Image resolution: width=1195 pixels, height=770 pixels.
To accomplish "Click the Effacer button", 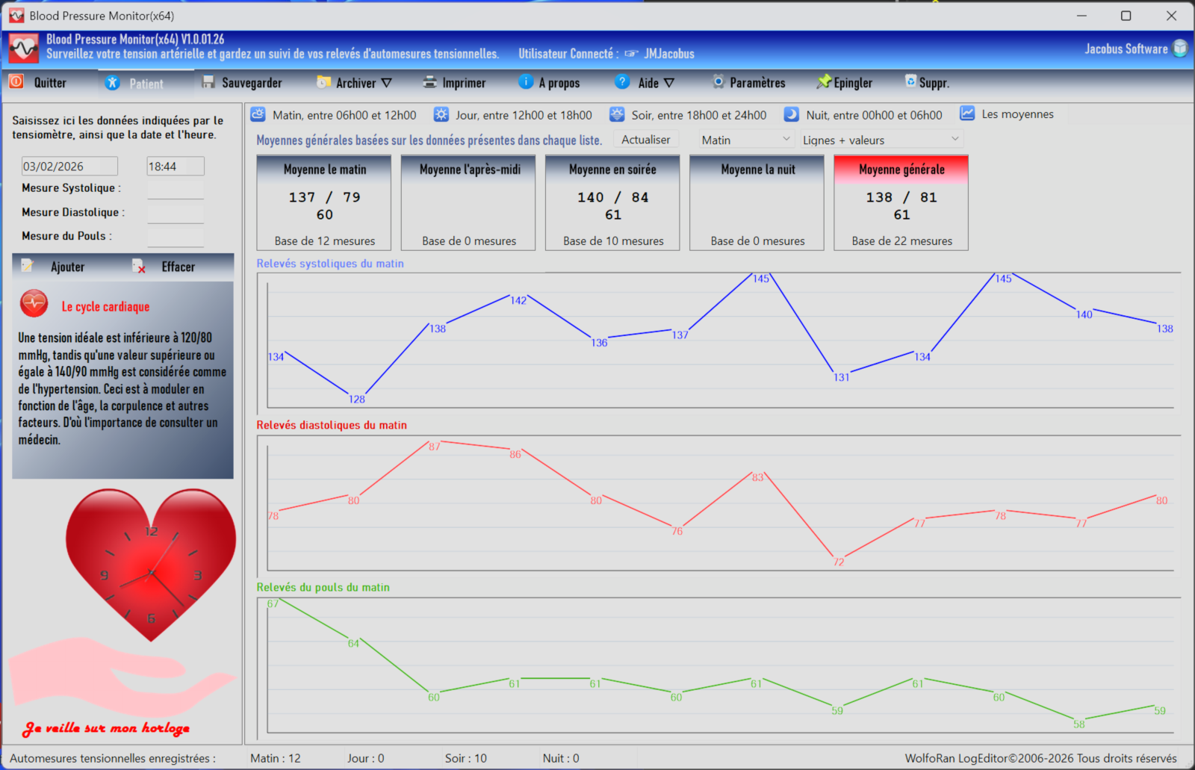I will pos(178,267).
